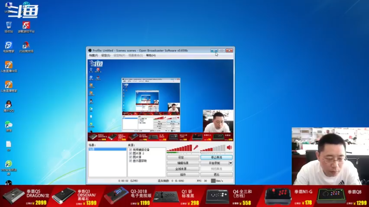Click the OBS live preview area
This screenshot has height=207, width=369.
(x=161, y=100)
